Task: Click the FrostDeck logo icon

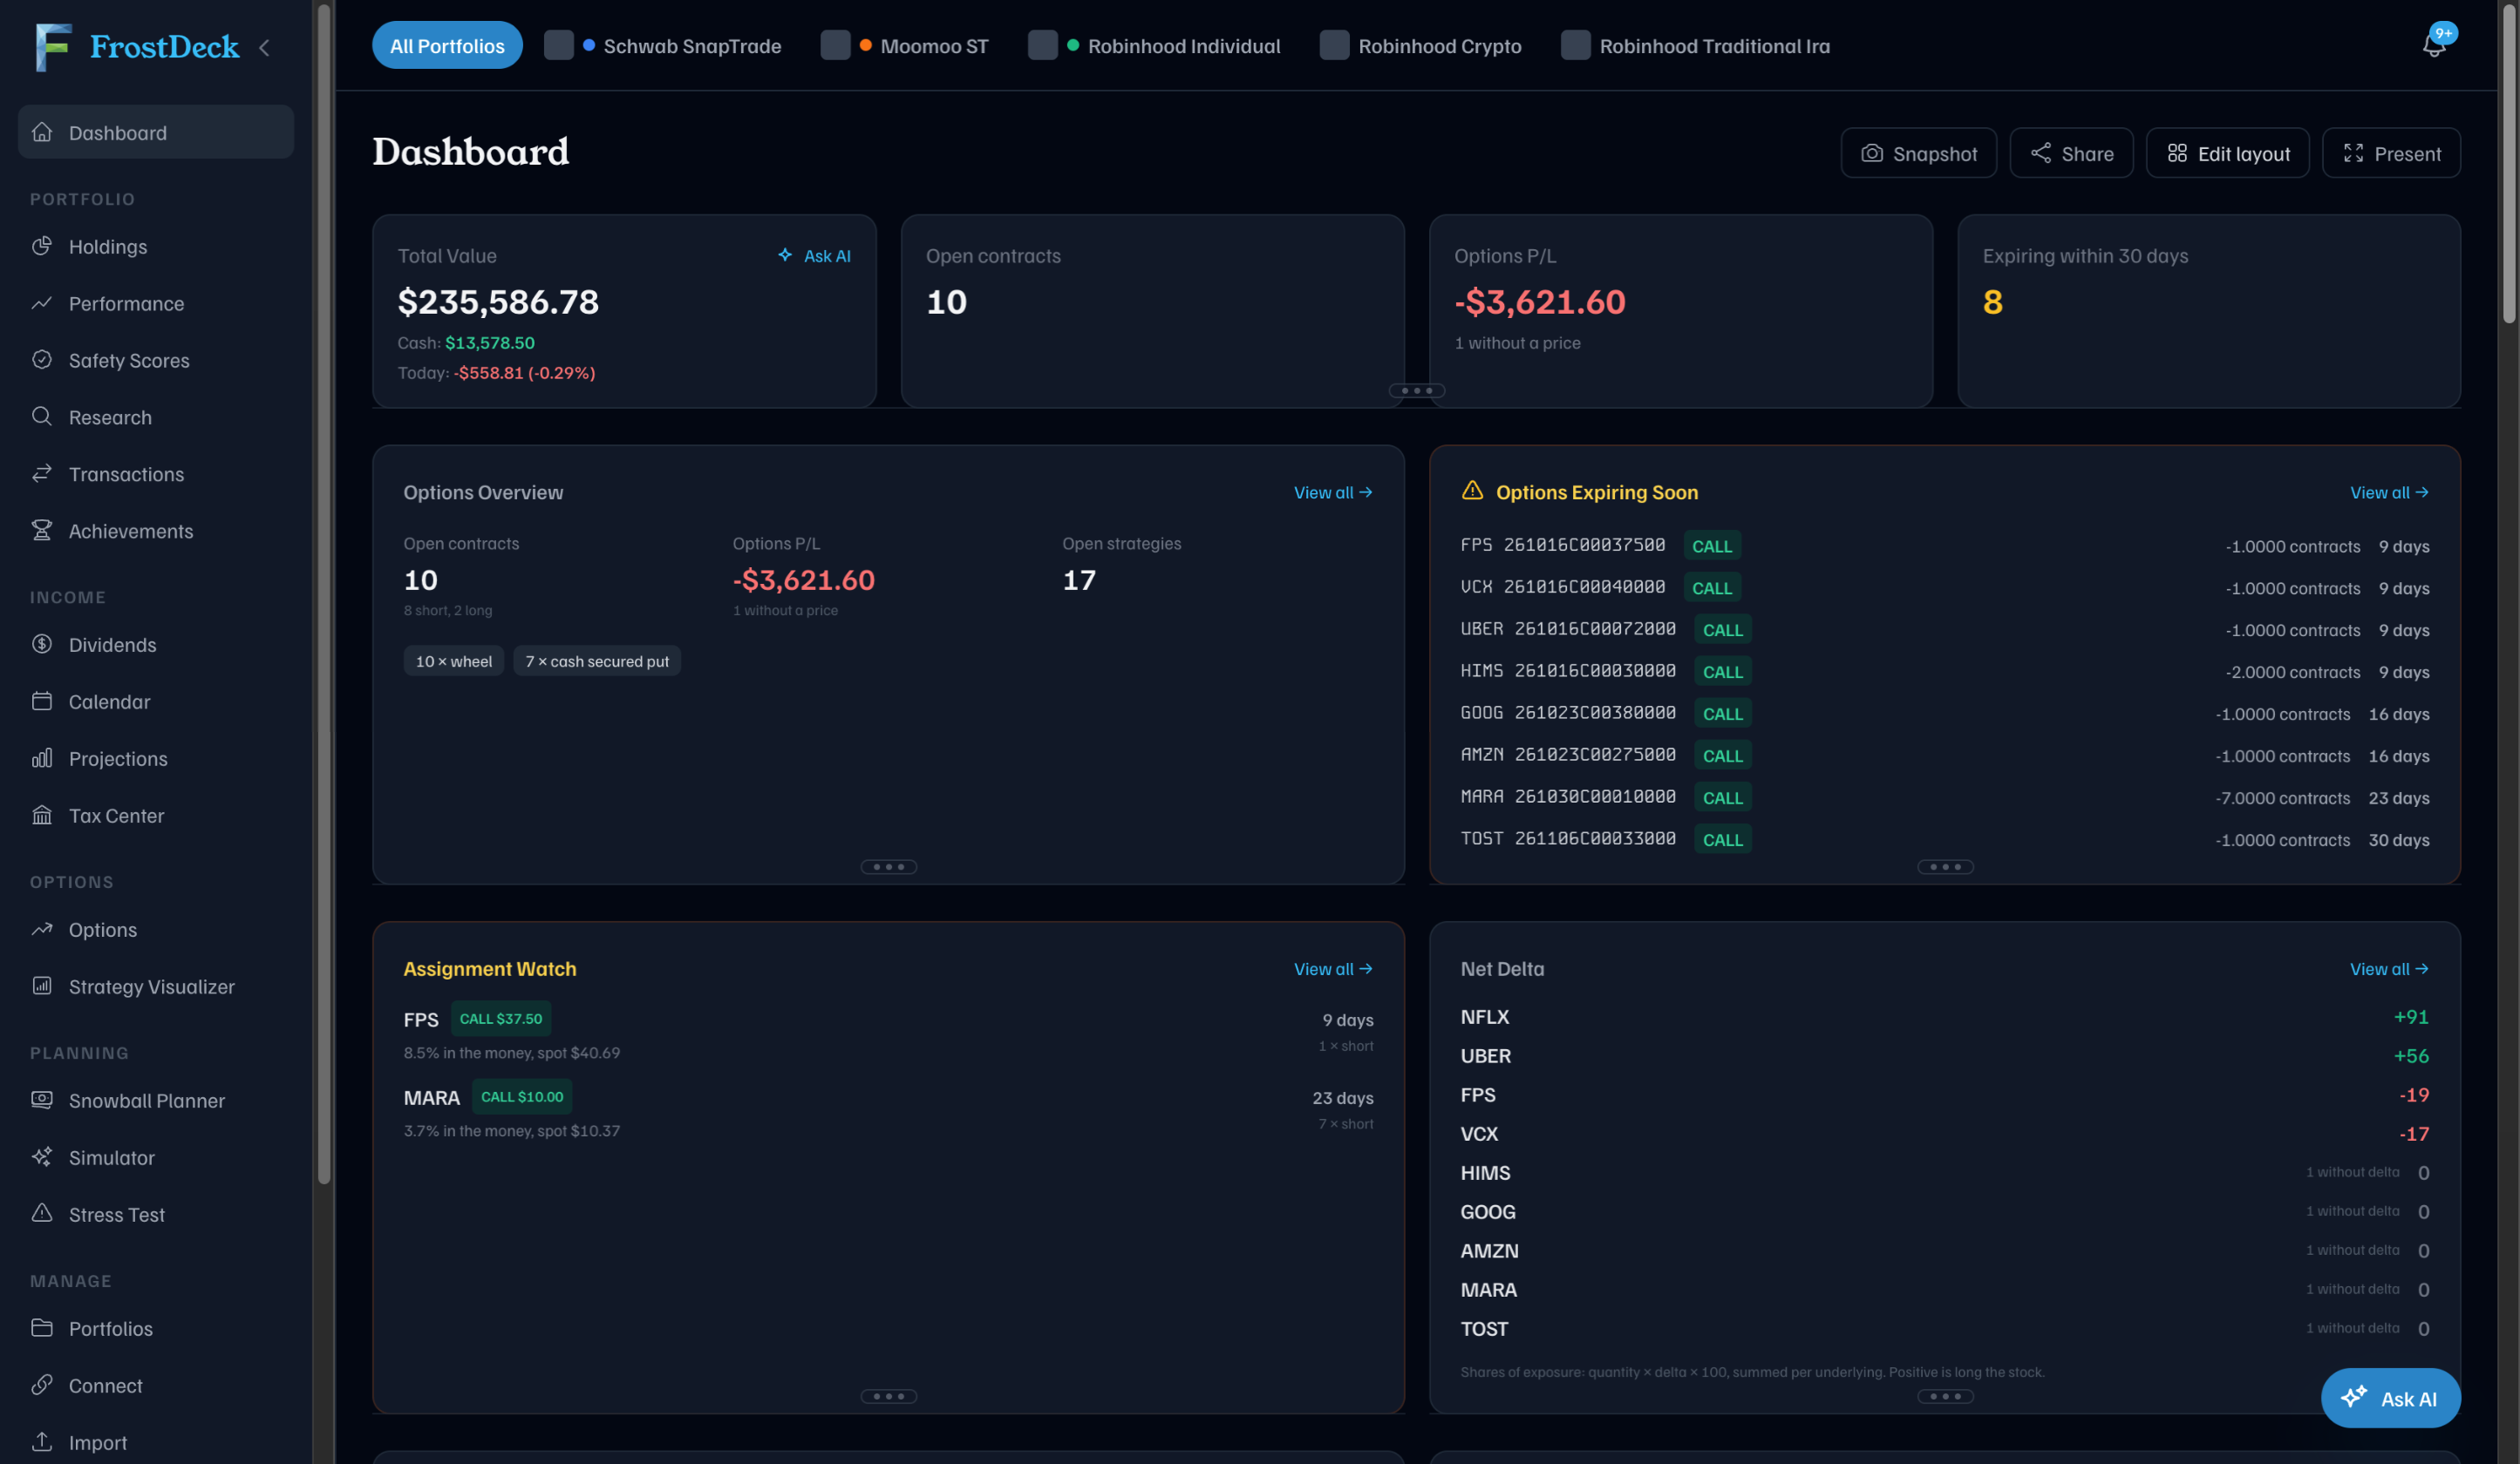Action: coord(53,47)
